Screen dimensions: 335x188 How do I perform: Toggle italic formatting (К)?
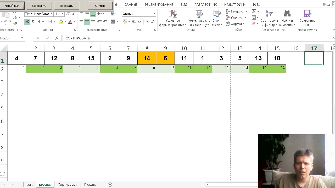pyautogui.click(x=33, y=22)
